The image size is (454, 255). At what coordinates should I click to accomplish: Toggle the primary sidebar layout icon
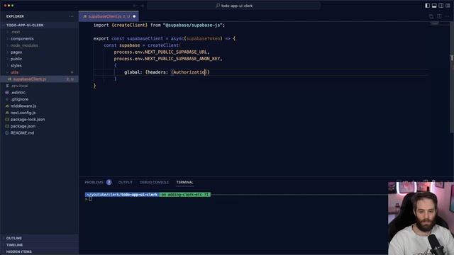click(x=427, y=6)
